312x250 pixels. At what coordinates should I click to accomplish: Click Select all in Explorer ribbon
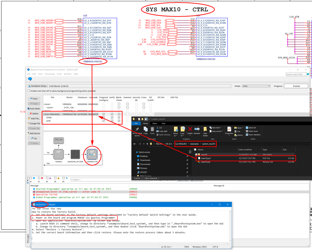coord(250,128)
